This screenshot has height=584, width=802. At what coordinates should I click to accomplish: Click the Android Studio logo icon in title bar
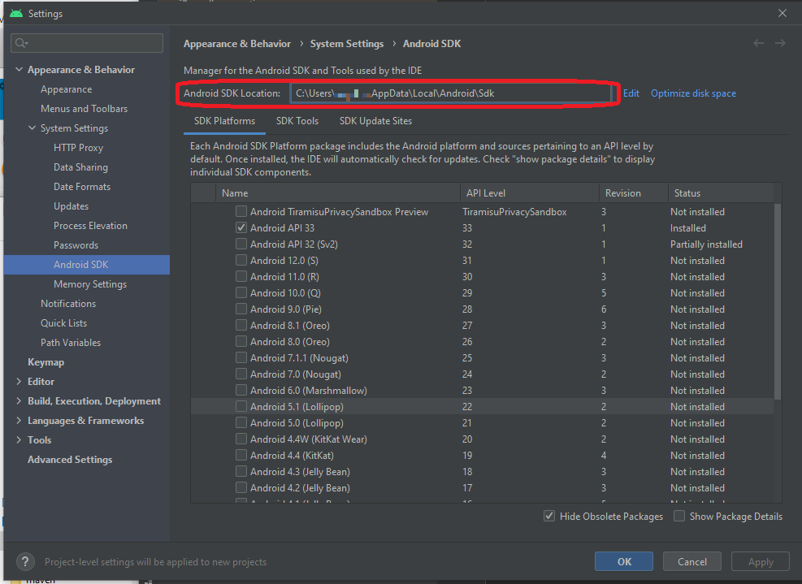16,13
